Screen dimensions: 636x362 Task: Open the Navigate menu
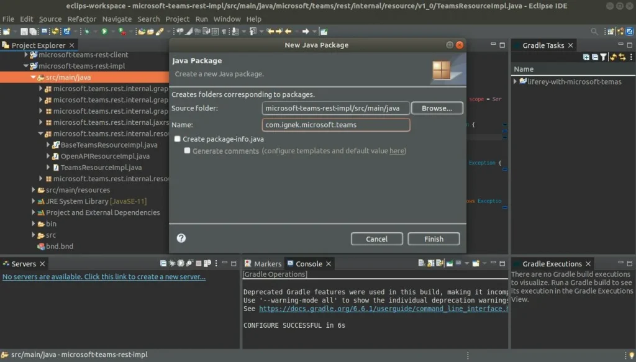pos(117,19)
